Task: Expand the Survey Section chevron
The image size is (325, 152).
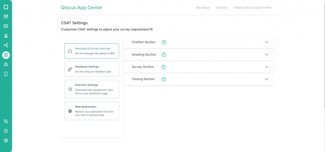Action: pyautogui.click(x=266, y=67)
